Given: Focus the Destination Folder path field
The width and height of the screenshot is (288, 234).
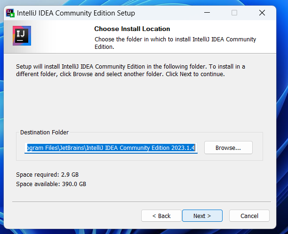Looking at the screenshot, I should [111, 148].
